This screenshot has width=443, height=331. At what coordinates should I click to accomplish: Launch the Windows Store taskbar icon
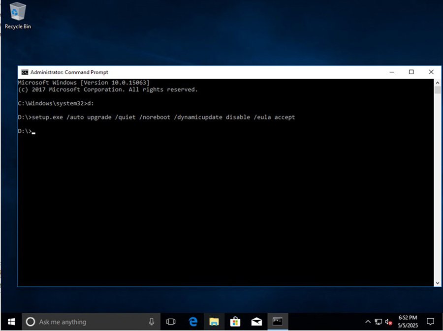point(235,322)
